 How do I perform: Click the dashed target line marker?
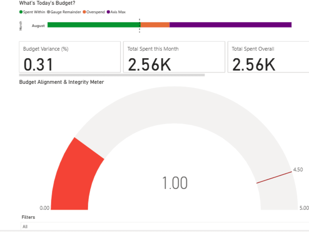click(139, 26)
